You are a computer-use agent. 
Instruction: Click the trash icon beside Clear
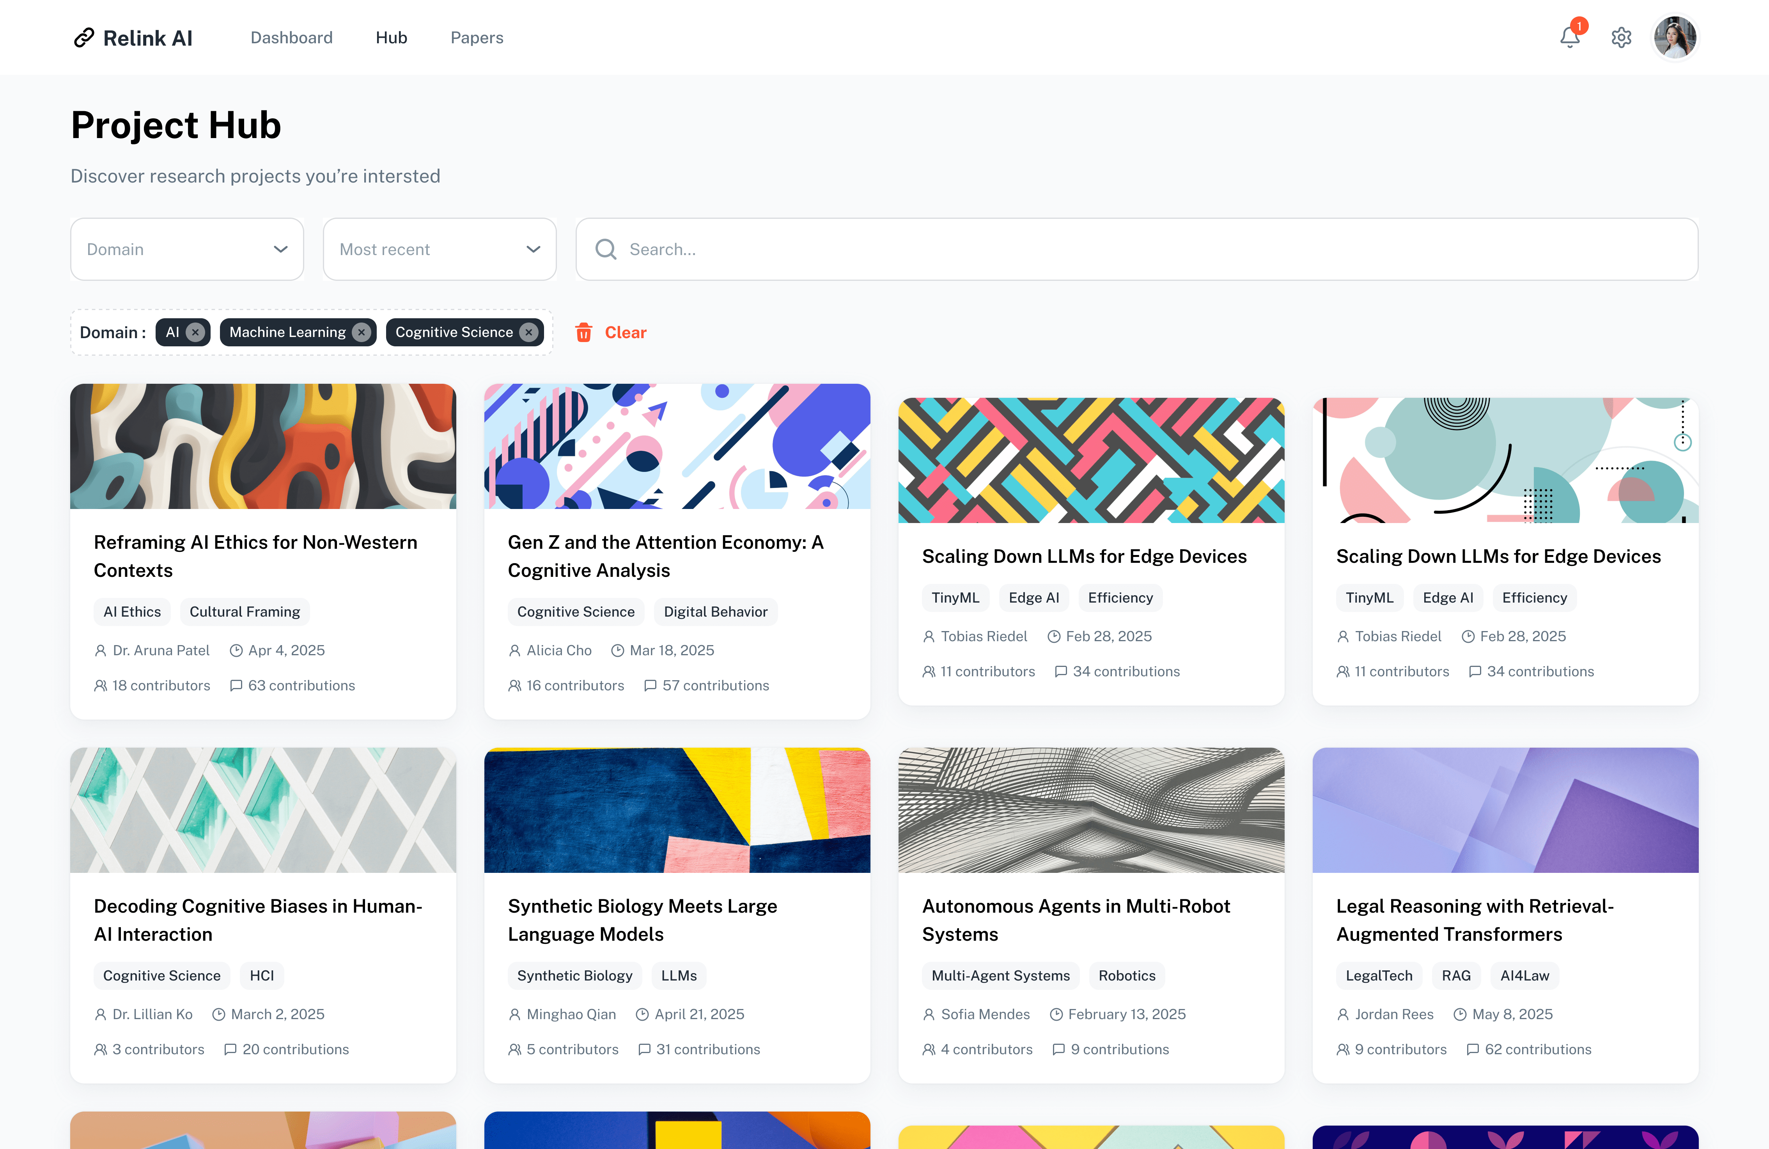click(583, 332)
